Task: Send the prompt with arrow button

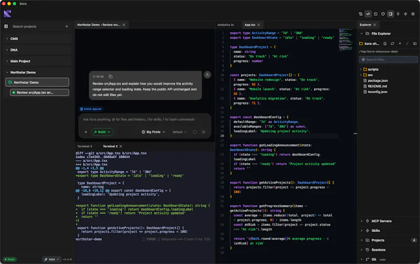Action: pyautogui.click(x=204, y=131)
